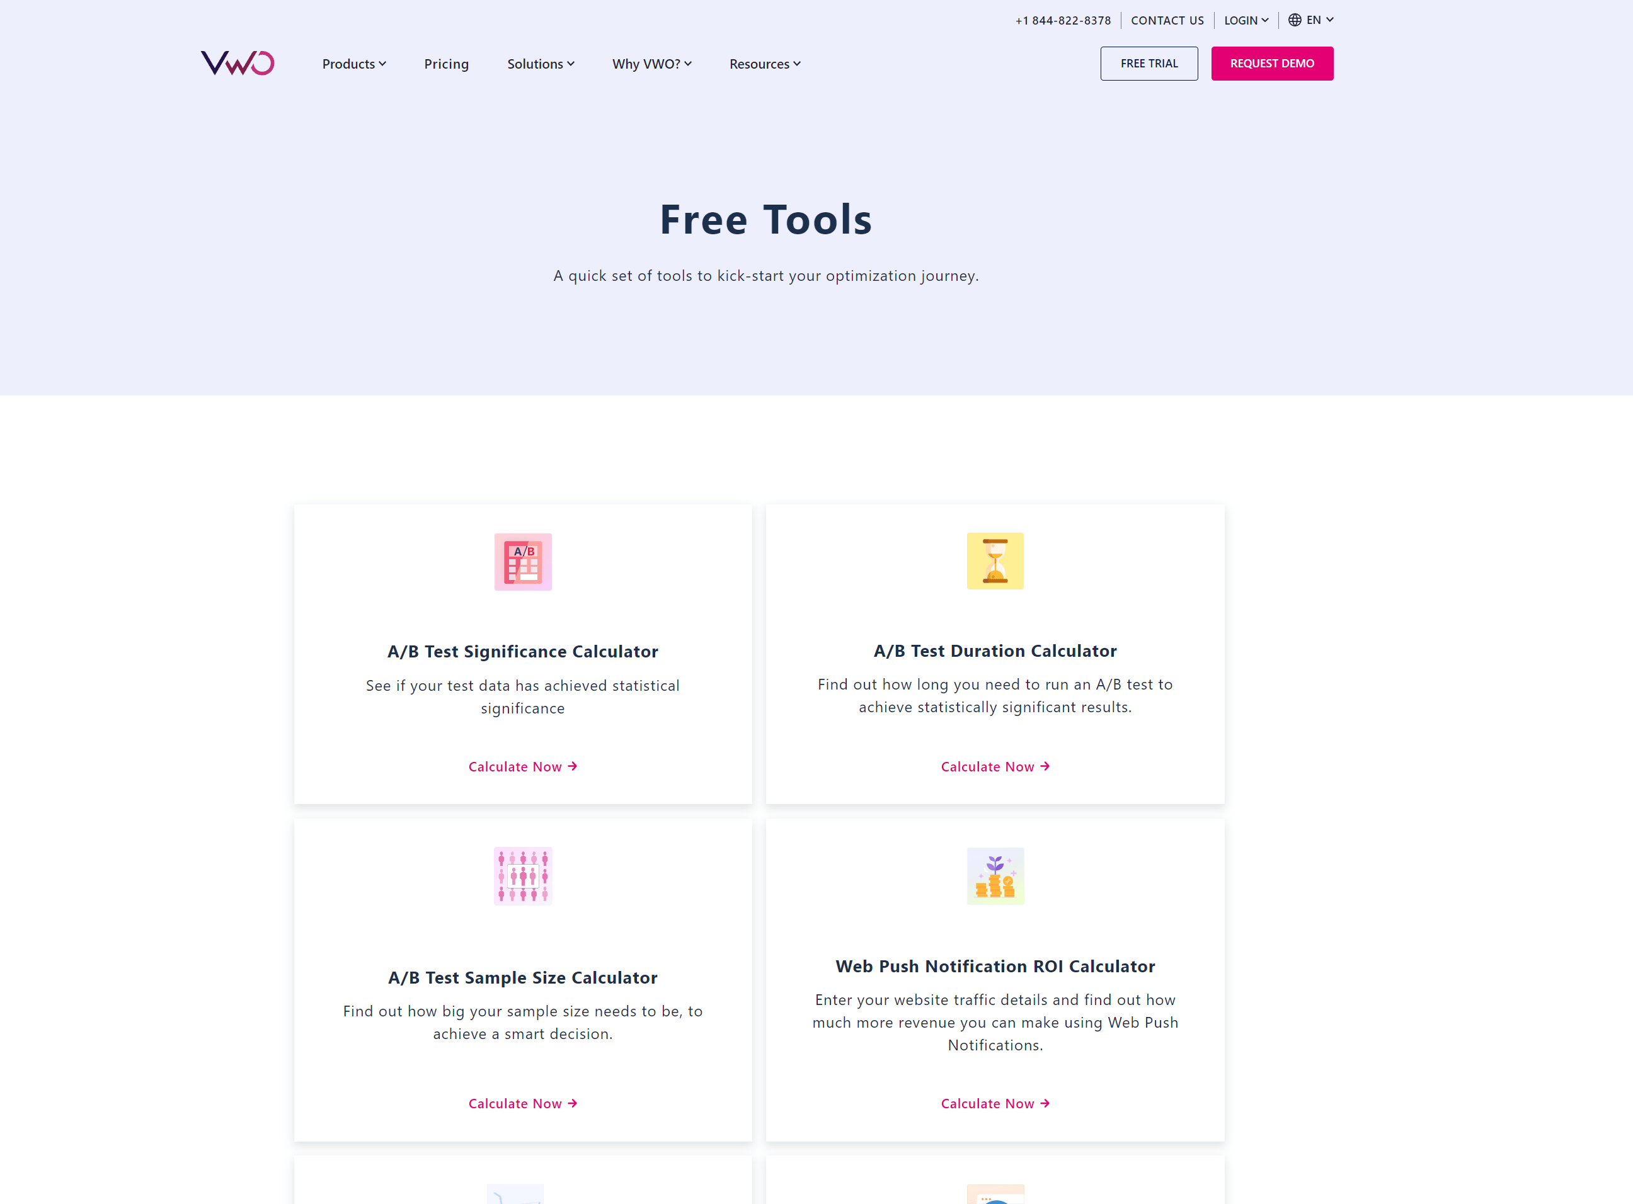The height and width of the screenshot is (1204, 1633).
Task: Click the FREE TRIAL button
Action: click(x=1149, y=64)
